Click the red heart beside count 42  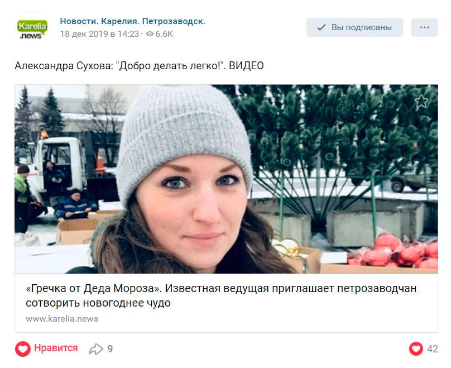416,348
